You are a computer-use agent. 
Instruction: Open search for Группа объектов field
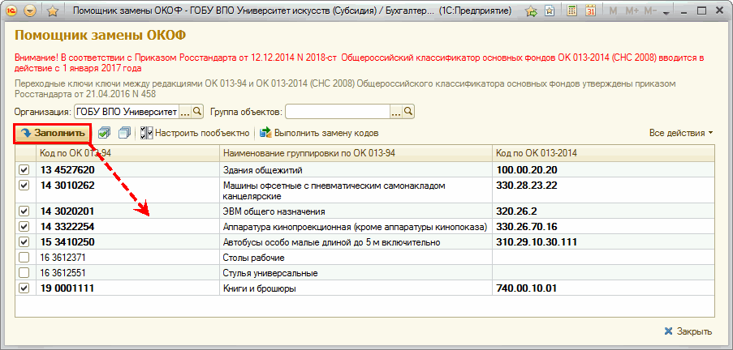409,111
